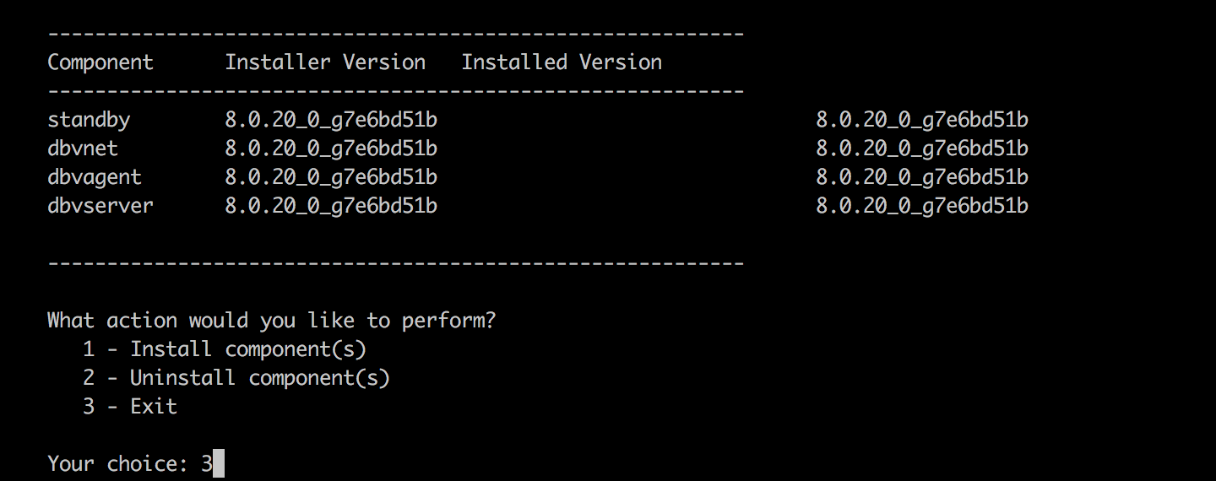Click the Installer Version column header
The height and width of the screenshot is (481, 1216).
tap(325, 62)
